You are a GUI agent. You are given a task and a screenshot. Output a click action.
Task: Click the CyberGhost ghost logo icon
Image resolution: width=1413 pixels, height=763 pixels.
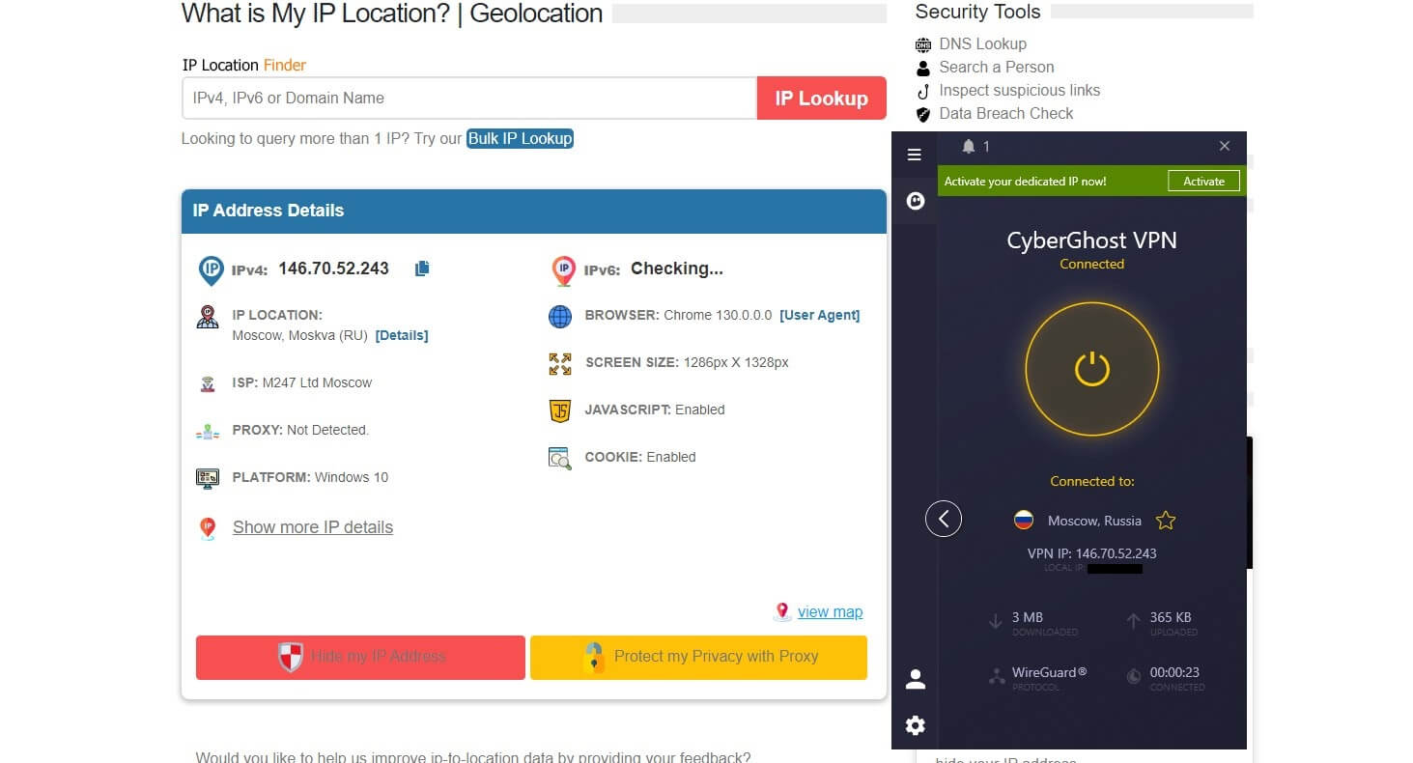coord(914,201)
